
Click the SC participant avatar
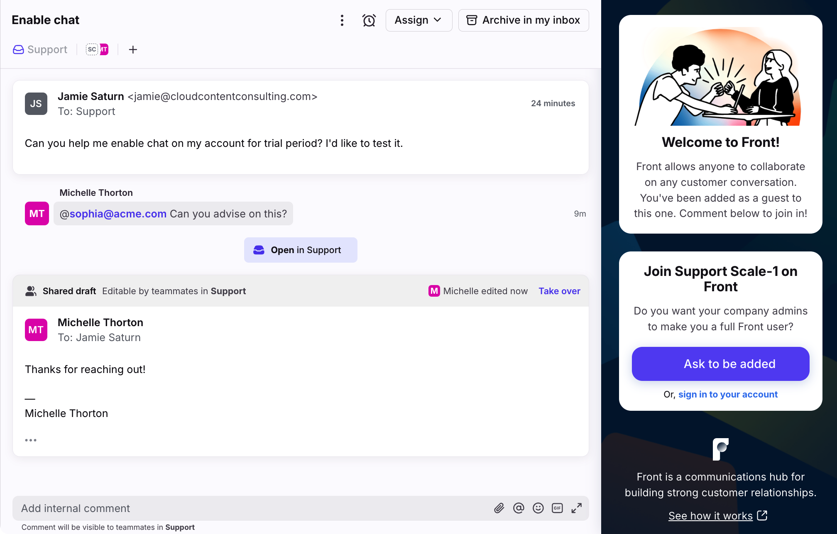[x=92, y=49]
